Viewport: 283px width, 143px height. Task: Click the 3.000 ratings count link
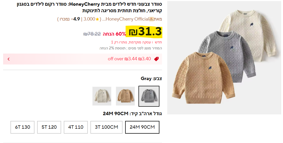(x=89, y=19)
